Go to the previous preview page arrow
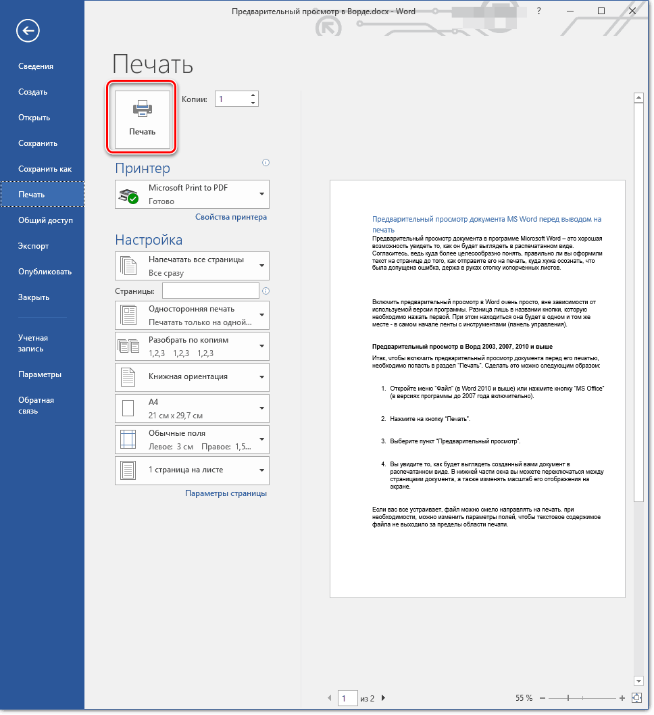This screenshot has height=715, width=654. (x=330, y=698)
